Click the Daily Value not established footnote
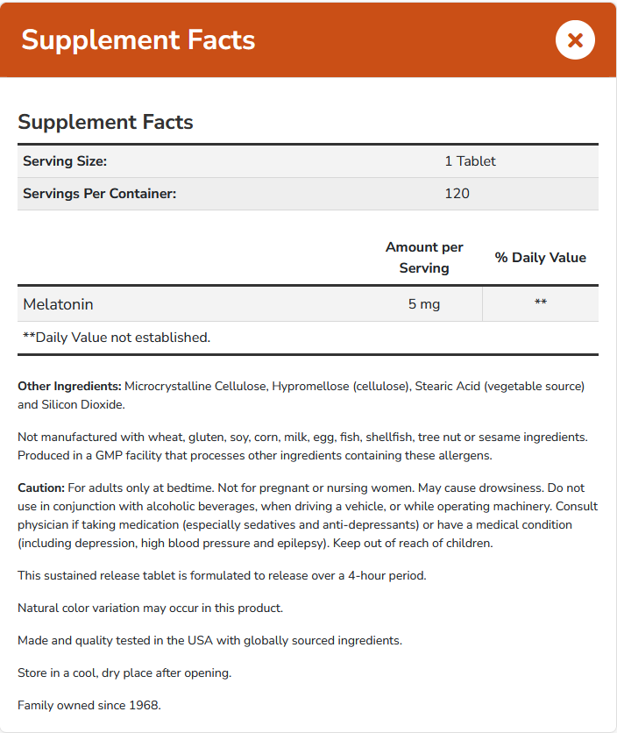This screenshot has width=617, height=733. coord(117,338)
